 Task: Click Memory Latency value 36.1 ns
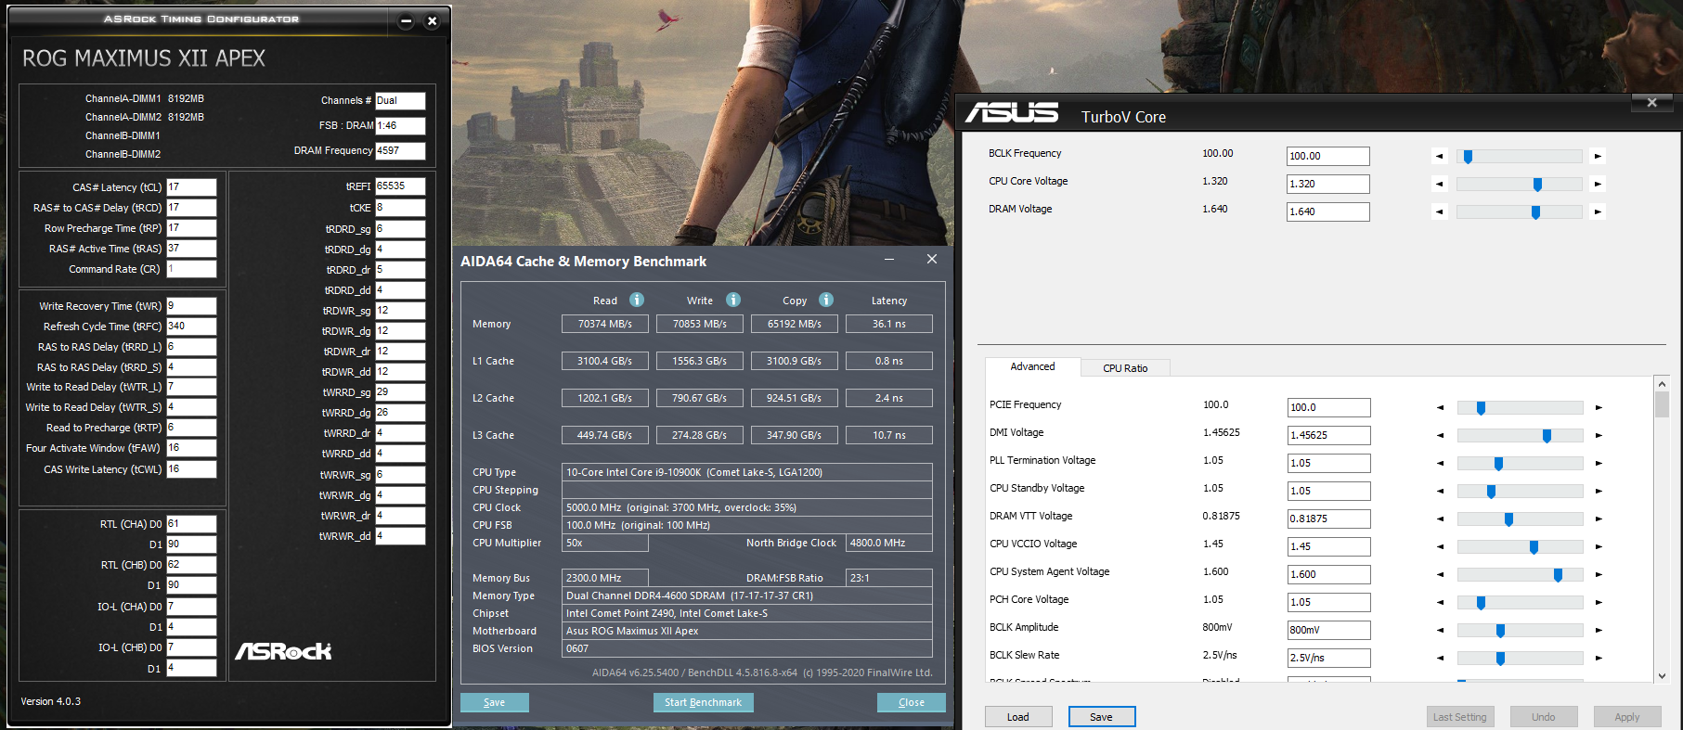pyautogui.click(x=889, y=324)
